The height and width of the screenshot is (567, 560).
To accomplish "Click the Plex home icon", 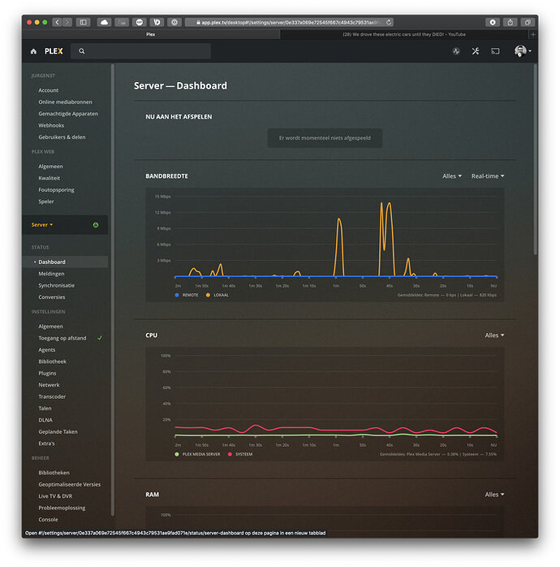I will pos(33,51).
